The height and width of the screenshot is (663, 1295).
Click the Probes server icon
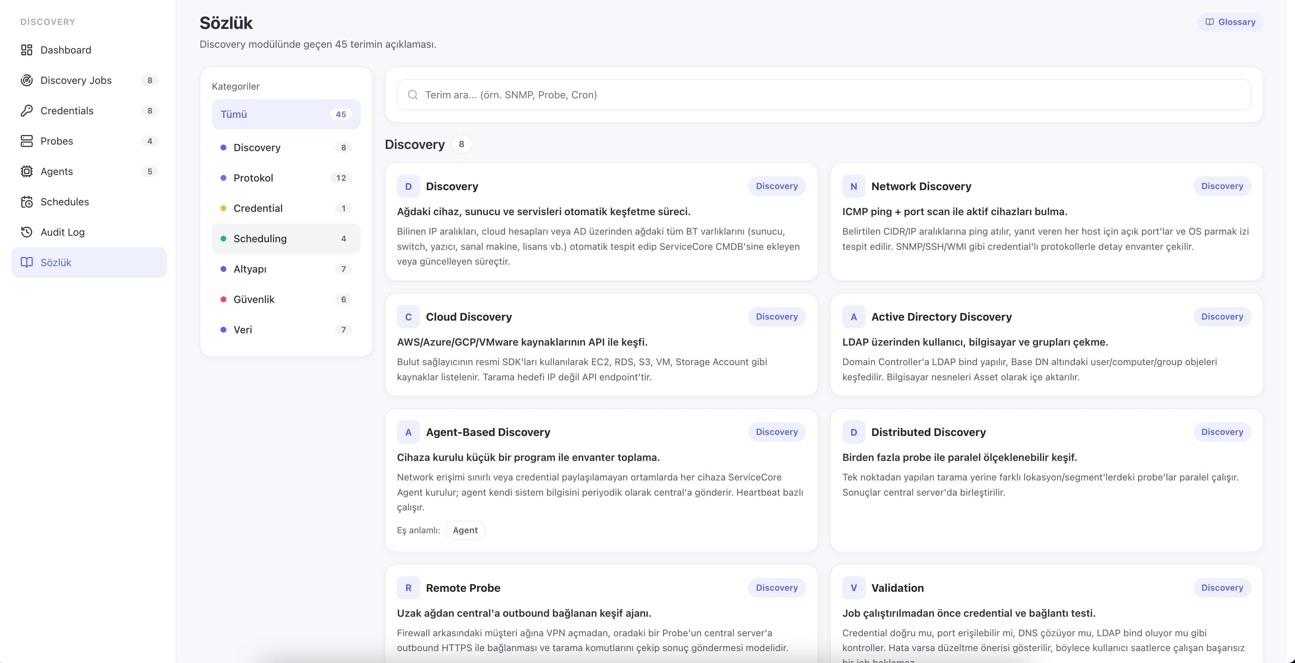pos(27,141)
